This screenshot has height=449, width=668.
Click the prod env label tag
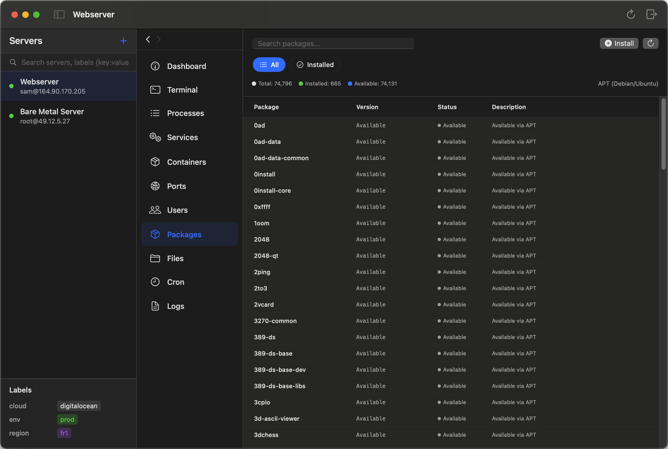[x=67, y=419]
